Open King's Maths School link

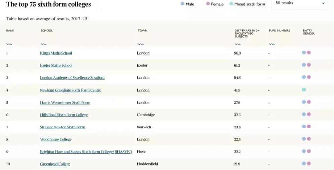[56, 53]
